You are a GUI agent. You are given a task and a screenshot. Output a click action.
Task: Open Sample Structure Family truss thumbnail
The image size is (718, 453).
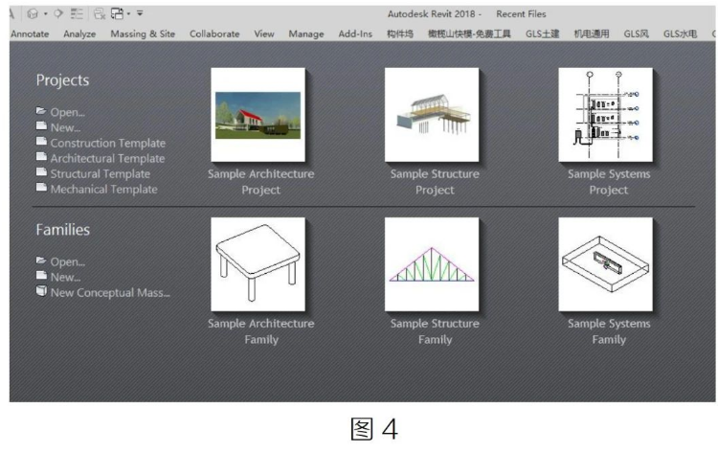pyautogui.click(x=432, y=264)
